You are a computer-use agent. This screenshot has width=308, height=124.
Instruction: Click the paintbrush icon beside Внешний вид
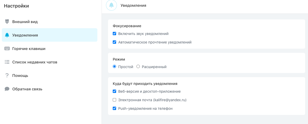pyautogui.click(x=7, y=21)
